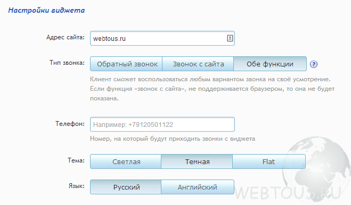Click the 'Тема:' label
This screenshot has height=205, width=351.
coord(76,160)
